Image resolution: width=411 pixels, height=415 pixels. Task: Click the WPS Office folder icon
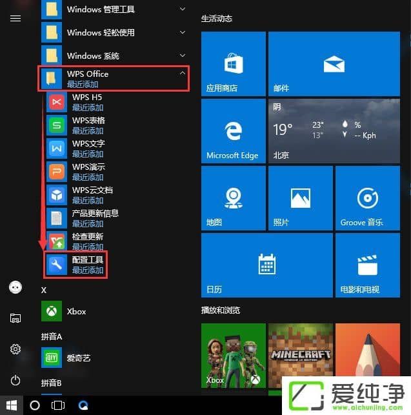52,79
